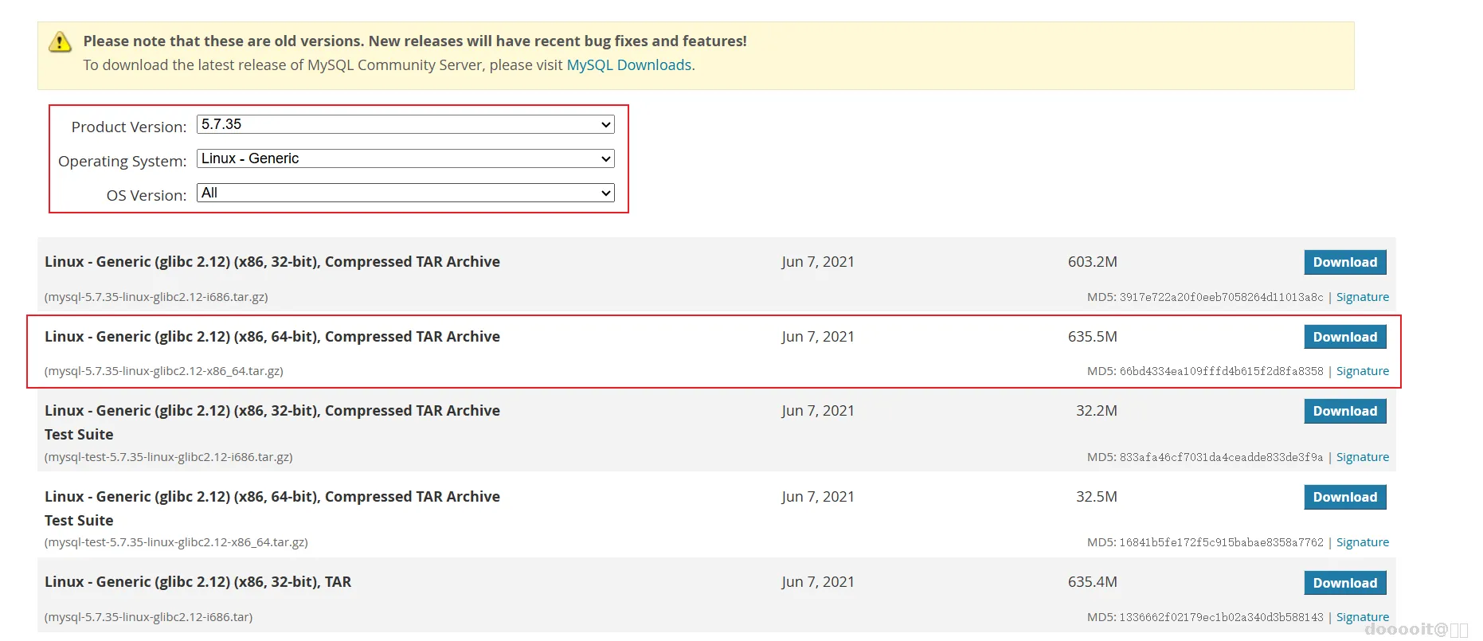1483x641 pixels.
Task: Click the old versions warning heading
Action: pos(415,41)
